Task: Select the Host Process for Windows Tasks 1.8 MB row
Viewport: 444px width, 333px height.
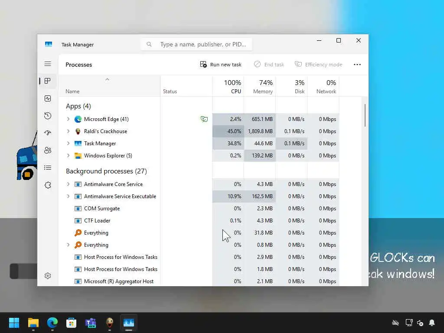Action: pos(199,269)
